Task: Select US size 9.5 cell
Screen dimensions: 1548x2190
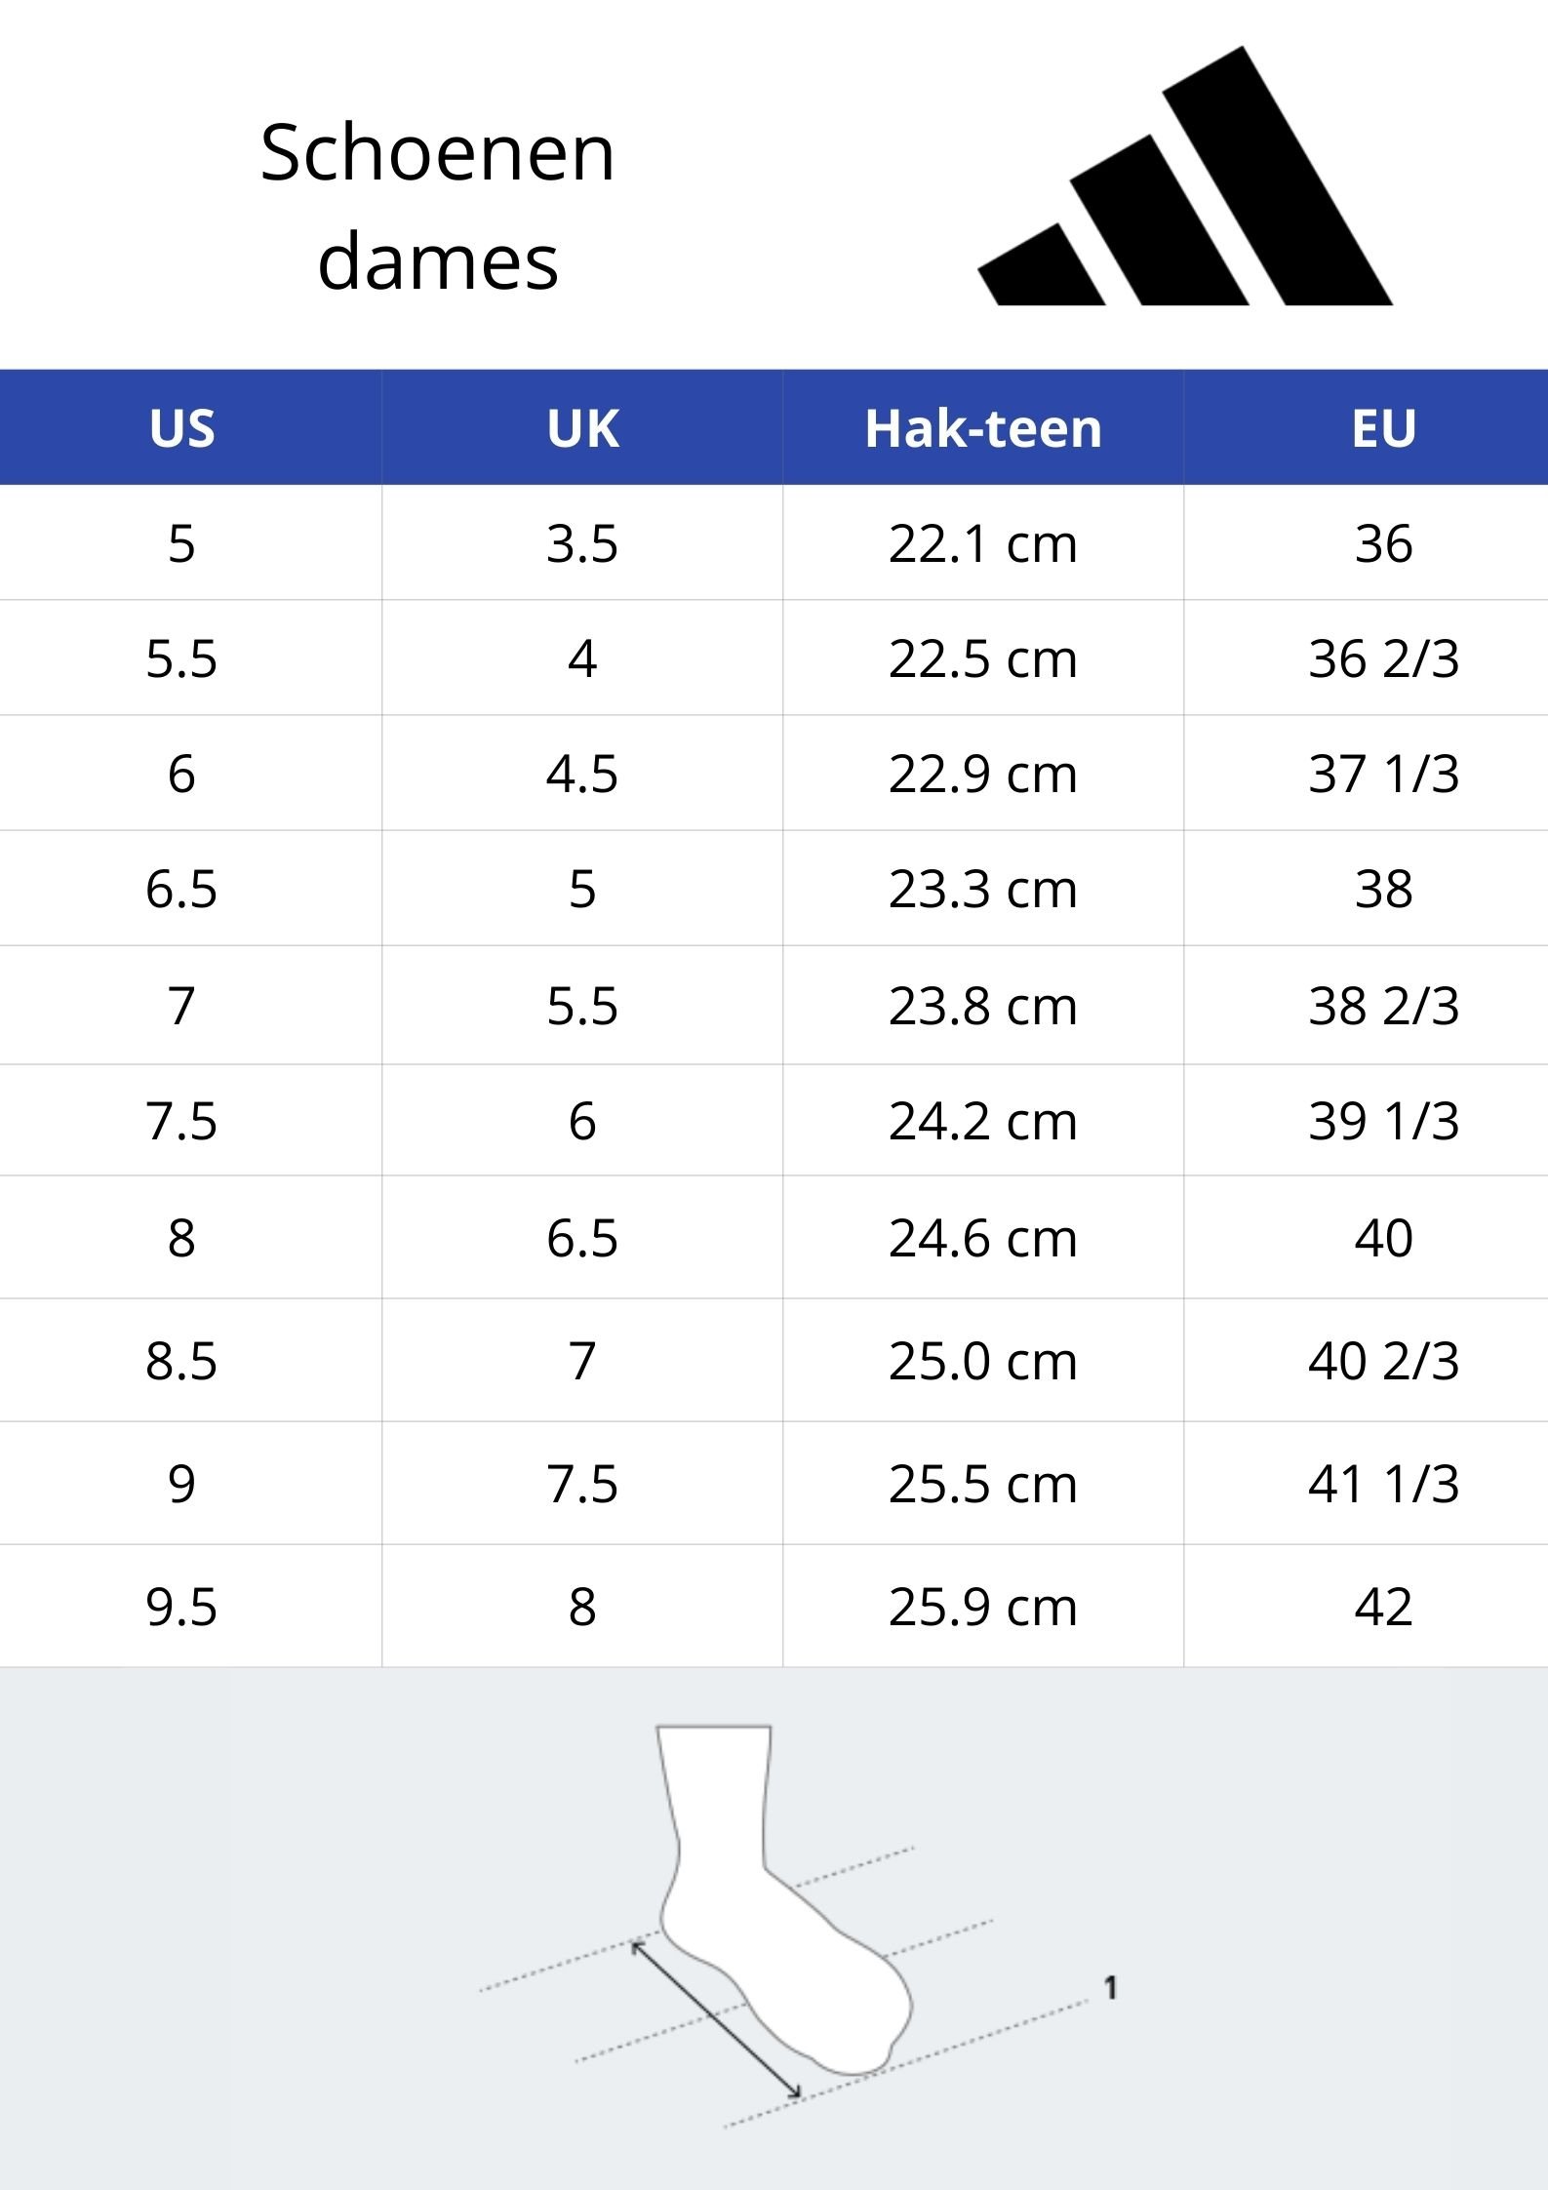Action: [x=182, y=1607]
